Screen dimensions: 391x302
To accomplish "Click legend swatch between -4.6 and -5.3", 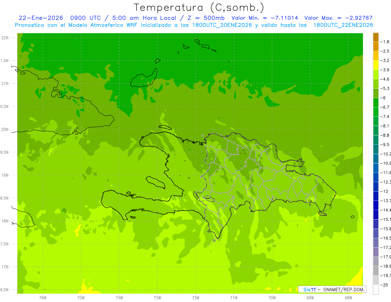I will click(376, 84).
